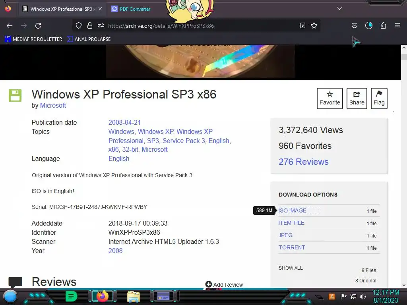Image resolution: width=407 pixels, height=305 pixels.
Task: Open the extensions puzzle icon
Action: (x=383, y=25)
